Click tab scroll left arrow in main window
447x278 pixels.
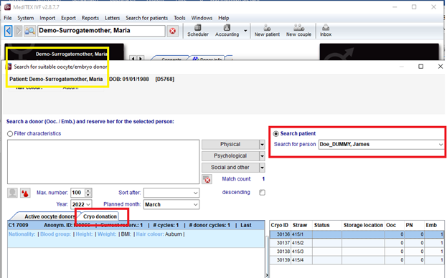pos(133,58)
